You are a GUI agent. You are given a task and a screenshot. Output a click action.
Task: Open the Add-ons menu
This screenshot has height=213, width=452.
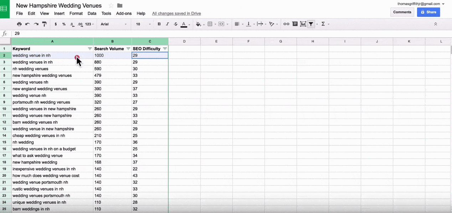[x=124, y=14]
